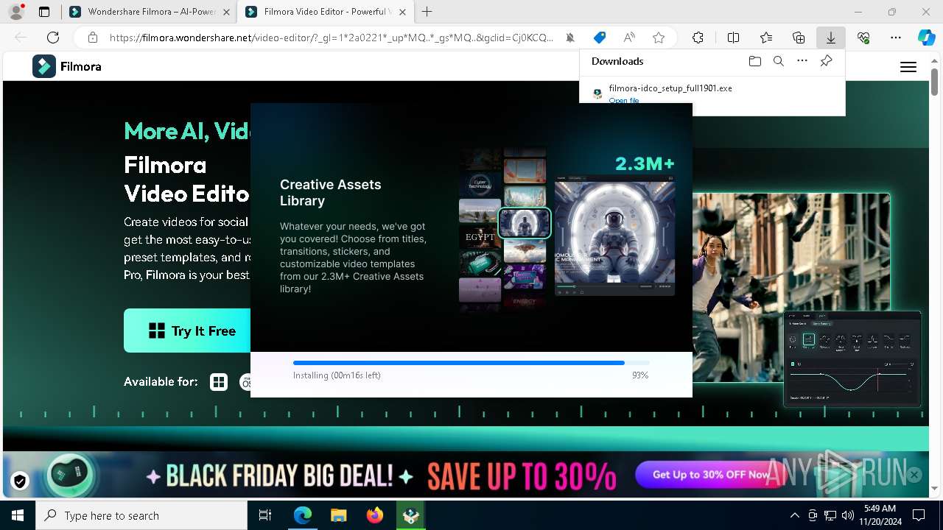Open the volume control in tray
Screen dimensions: 943x530
pos(848,515)
